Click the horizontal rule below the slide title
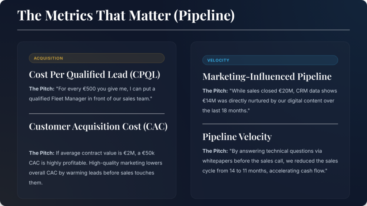The image size is (367, 206). pos(183,30)
